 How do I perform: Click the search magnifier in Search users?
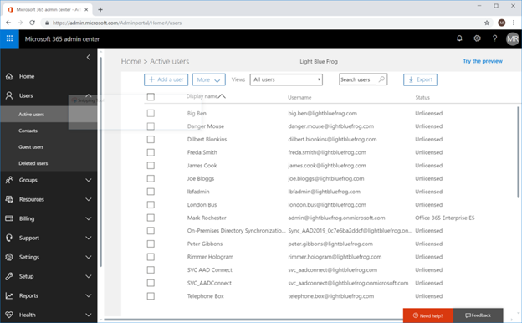pos(381,79)
